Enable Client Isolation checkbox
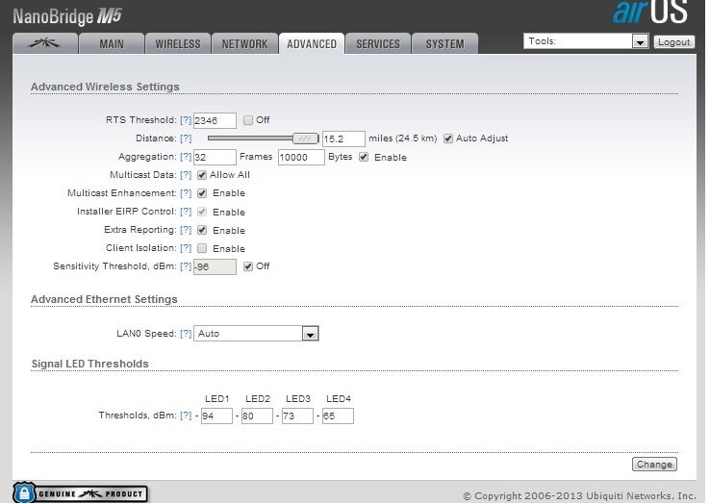The image size is (710, 504). click(x=202, y=248)
